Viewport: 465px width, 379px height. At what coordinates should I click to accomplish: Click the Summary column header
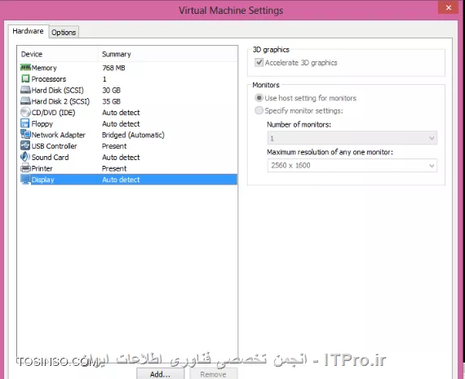pyautogui.click(x=116, y=54)
